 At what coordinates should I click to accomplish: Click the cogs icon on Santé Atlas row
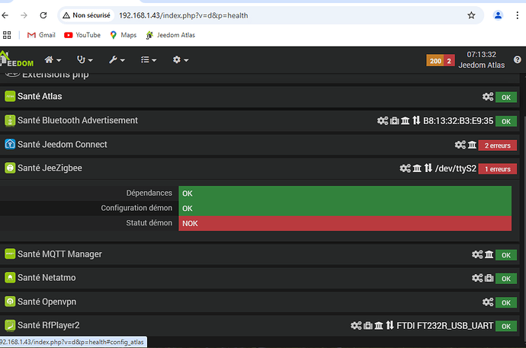488,97
